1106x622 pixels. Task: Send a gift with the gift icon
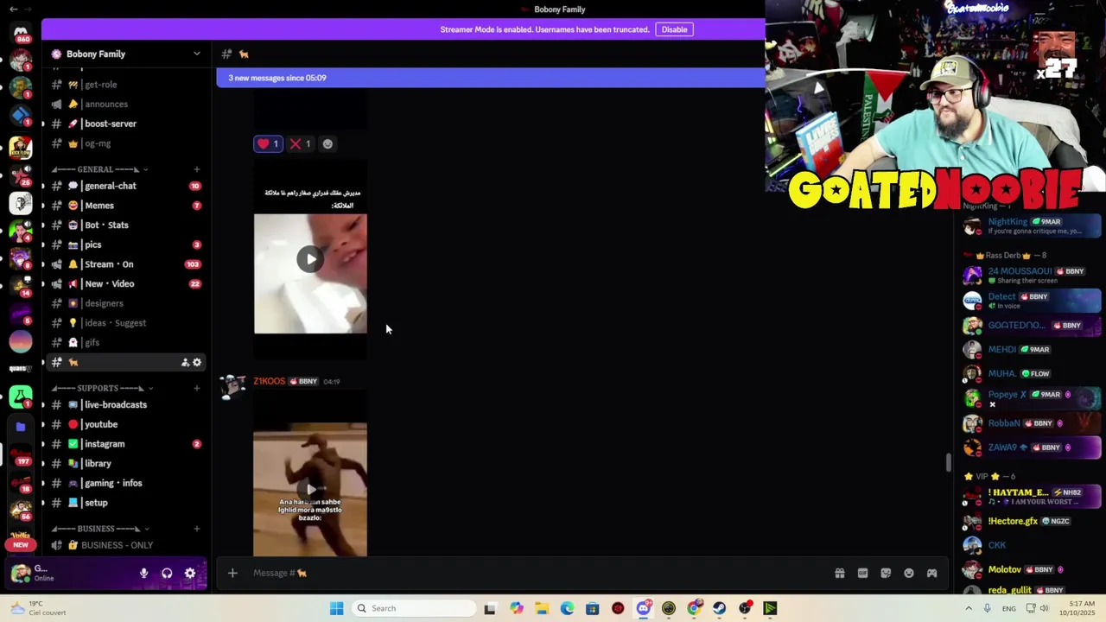pos(839,573)
